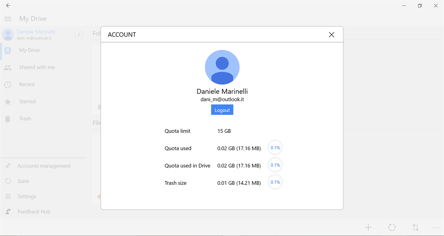Image resolution: width=444 pixels, height=236 pixels.
Task: Click the Logout button
Action: tap(222, 110)
